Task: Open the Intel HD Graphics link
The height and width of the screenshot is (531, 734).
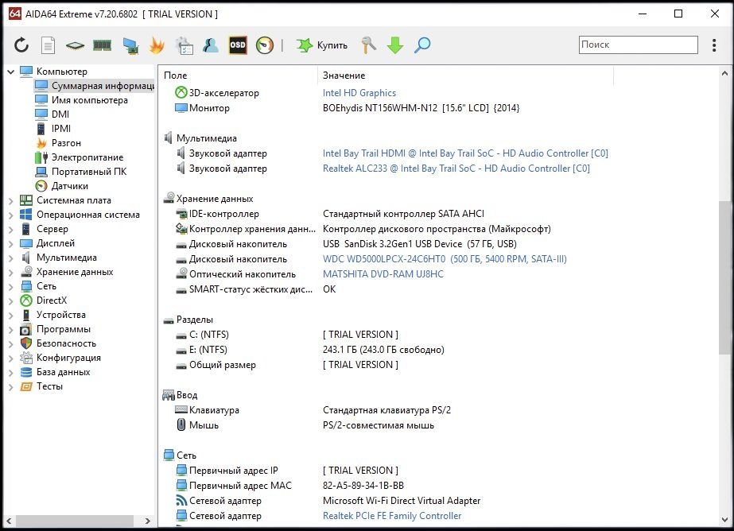Action: pos(359,93)
